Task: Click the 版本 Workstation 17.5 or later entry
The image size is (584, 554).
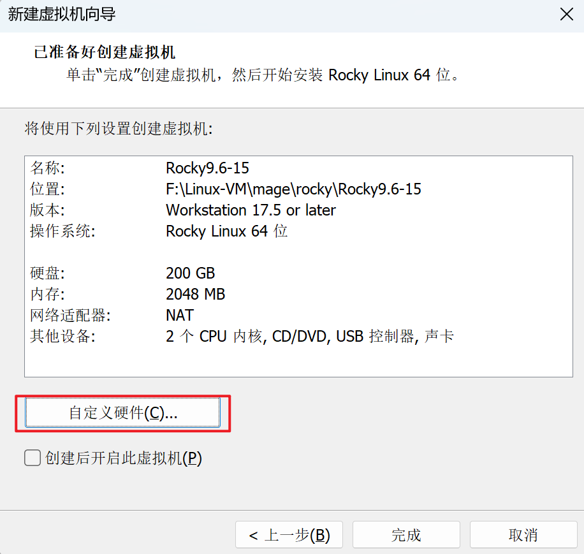Action: pyautogui.click(x=251, y=210)
